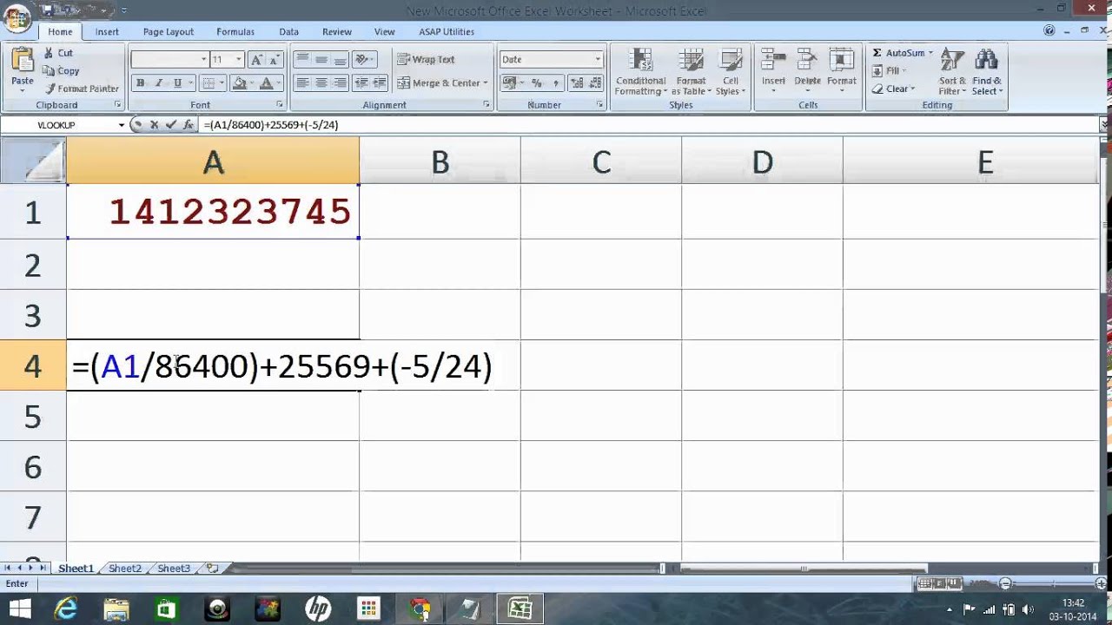Expand Sort & Filter menu
Image resolution: width=1112 pixels, height=625 pixels.
[952, 72]
